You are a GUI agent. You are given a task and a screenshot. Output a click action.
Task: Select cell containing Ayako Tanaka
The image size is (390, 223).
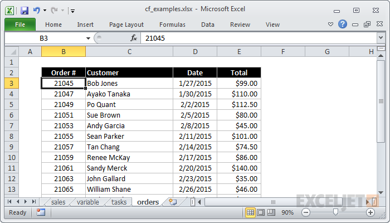[129, 94]
